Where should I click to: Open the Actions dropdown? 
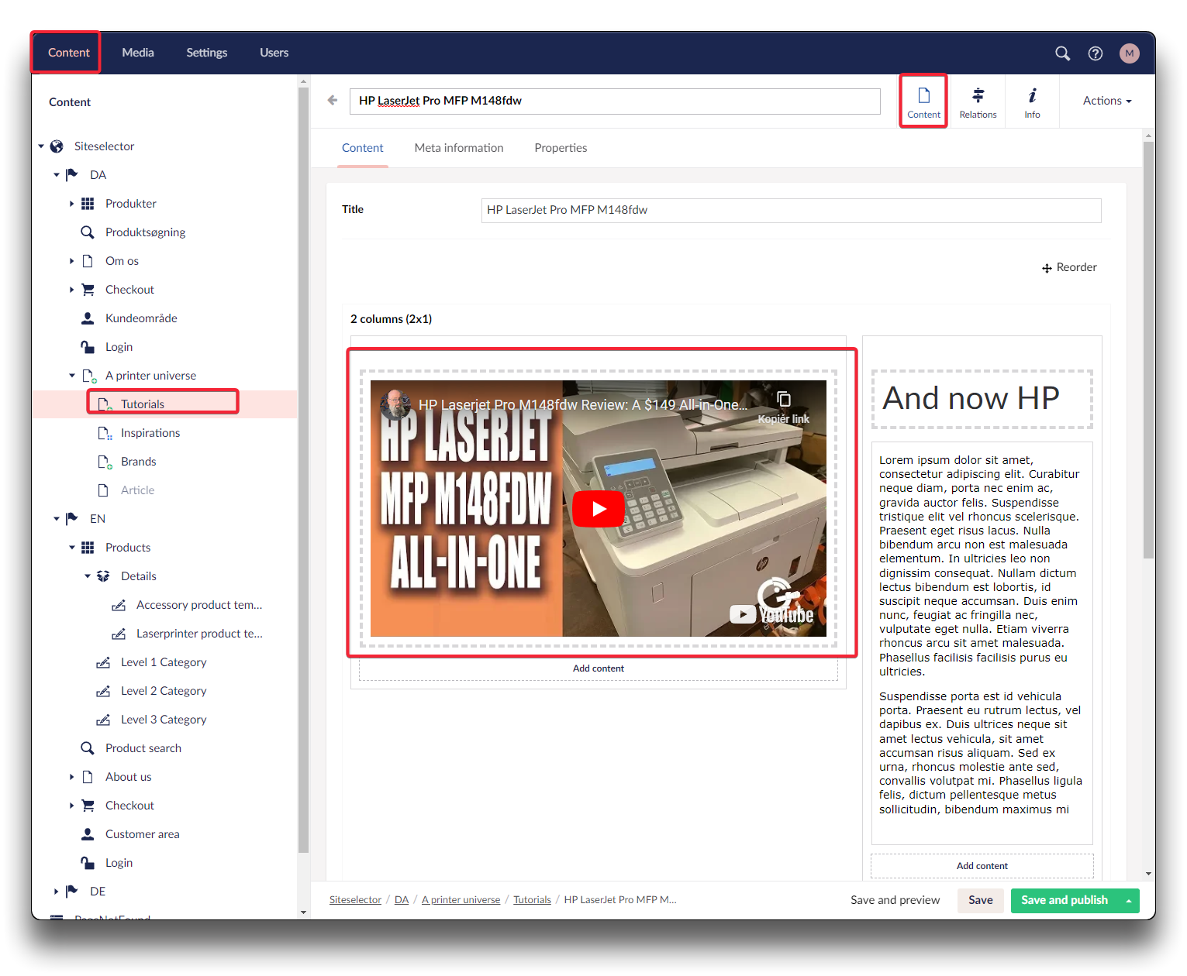tap(1106, 101)
